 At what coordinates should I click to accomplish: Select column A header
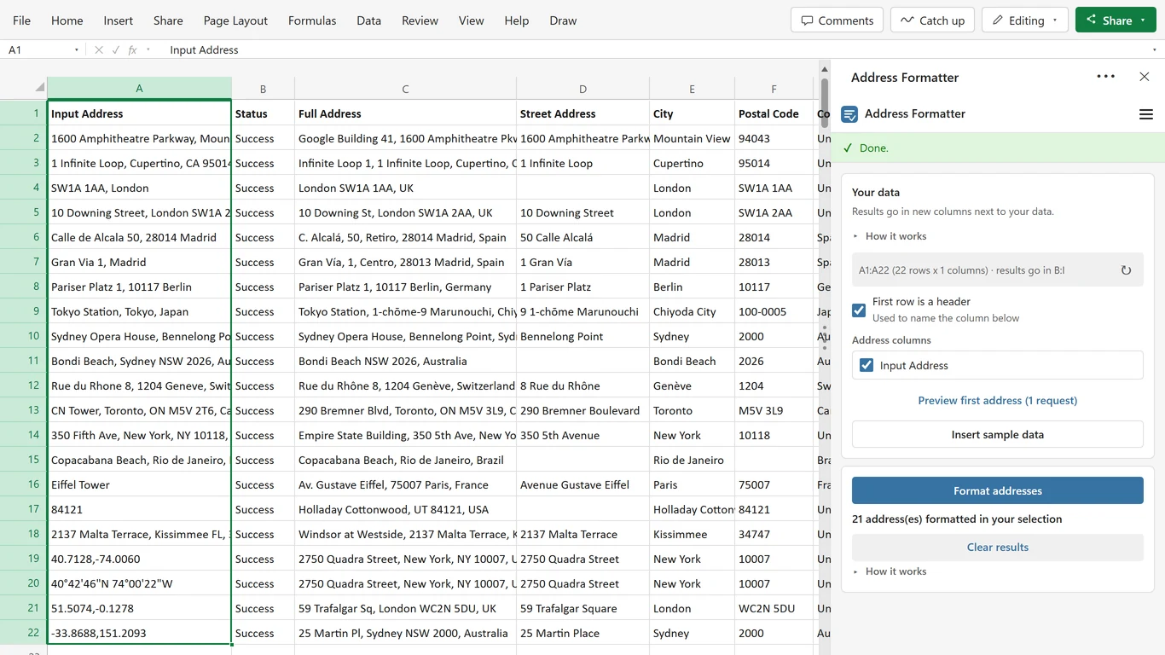[139, 89]
